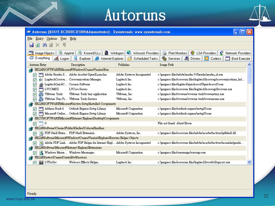The image size is (275, 206).
Task: Toggle the Windows Messe... checkbox
Action: tap(35, 153)
